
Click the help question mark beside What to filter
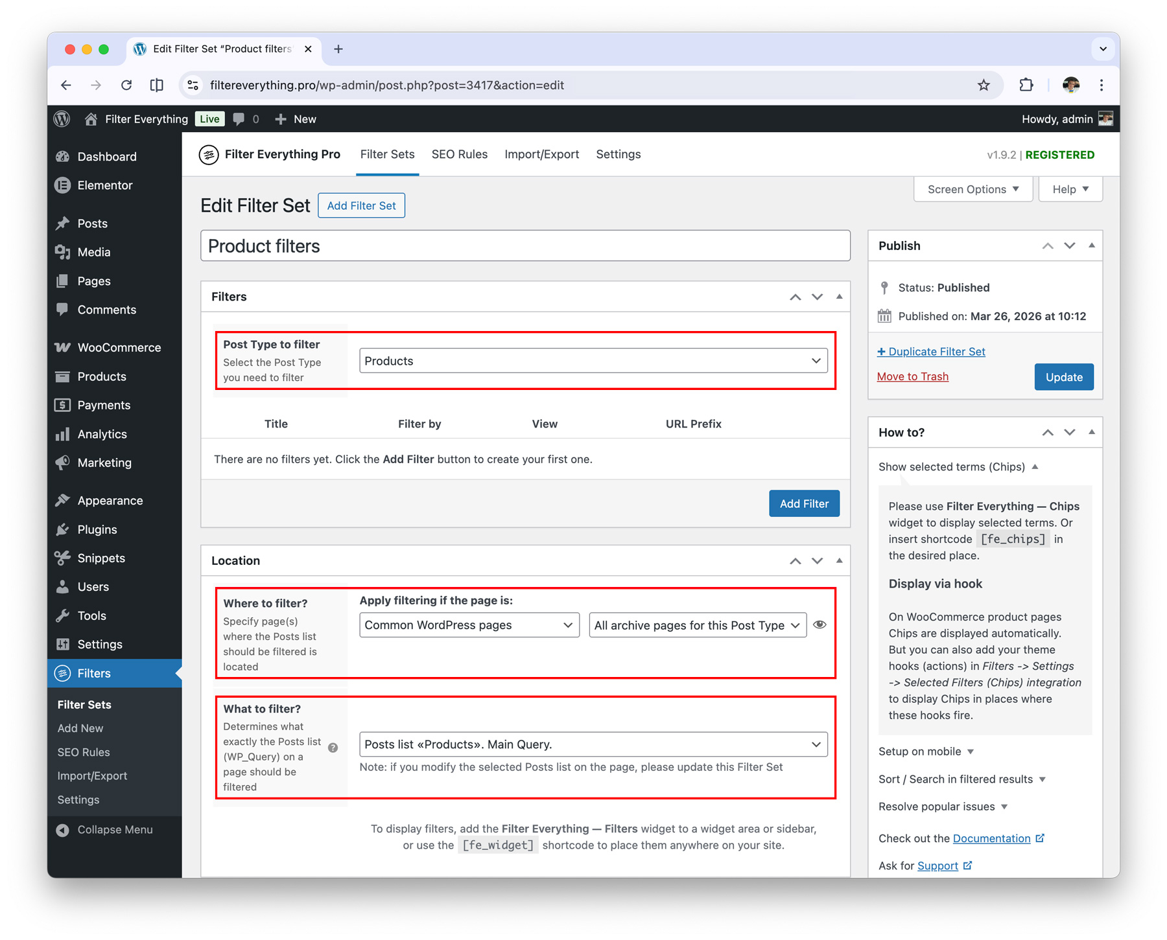pos(333,748)
